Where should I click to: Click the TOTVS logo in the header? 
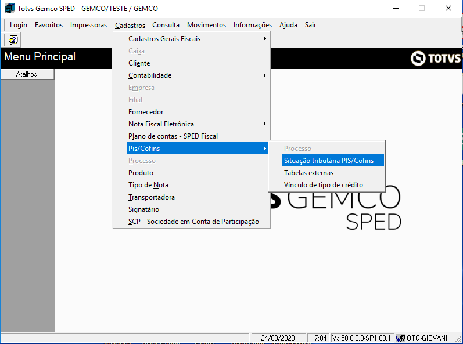click(436, 58)
